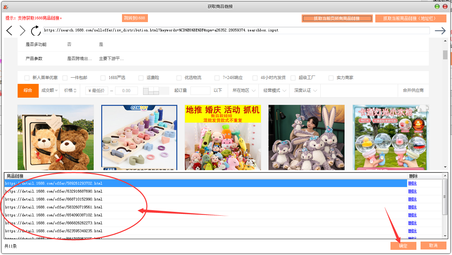
Task: Click the ladybug app icon in title bar
Action: (6, 6)
